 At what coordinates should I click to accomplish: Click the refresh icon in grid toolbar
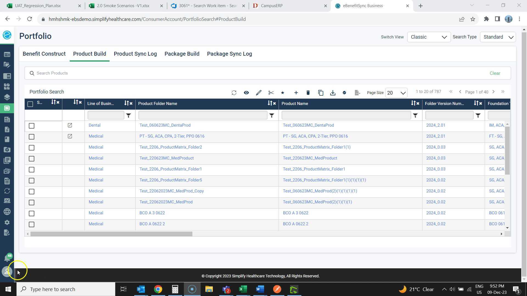(234, 93)
